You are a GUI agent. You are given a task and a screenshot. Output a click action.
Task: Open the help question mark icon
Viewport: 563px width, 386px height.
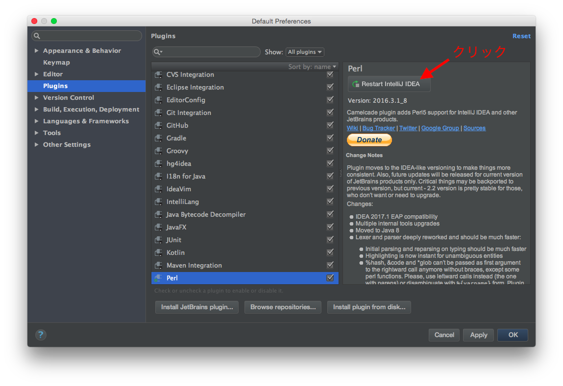pos(41,335)
